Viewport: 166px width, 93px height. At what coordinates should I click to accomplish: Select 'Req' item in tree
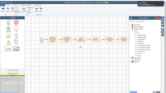pos(139,56)
